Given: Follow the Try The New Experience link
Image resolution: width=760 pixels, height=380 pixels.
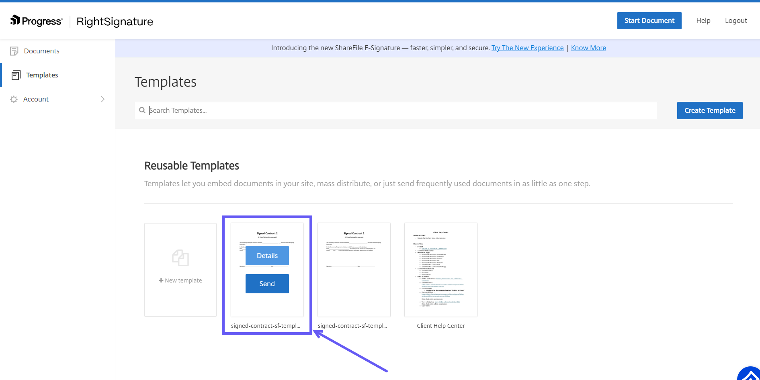Looking at the screenshot, I should [527, 48].
